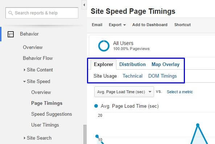Click the chart peak data point
This screenshot has height=144, width=215.
coord(198,125)
